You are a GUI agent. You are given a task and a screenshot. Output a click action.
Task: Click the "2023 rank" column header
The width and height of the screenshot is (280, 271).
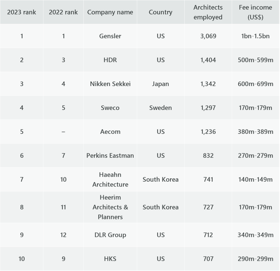(x=22, y=12)
